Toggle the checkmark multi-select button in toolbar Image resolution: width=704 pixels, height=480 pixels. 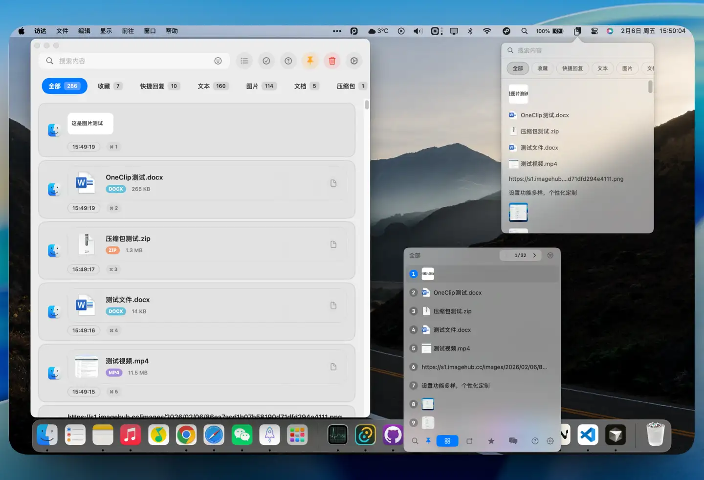pyautogui.click(x=266, y=61)
